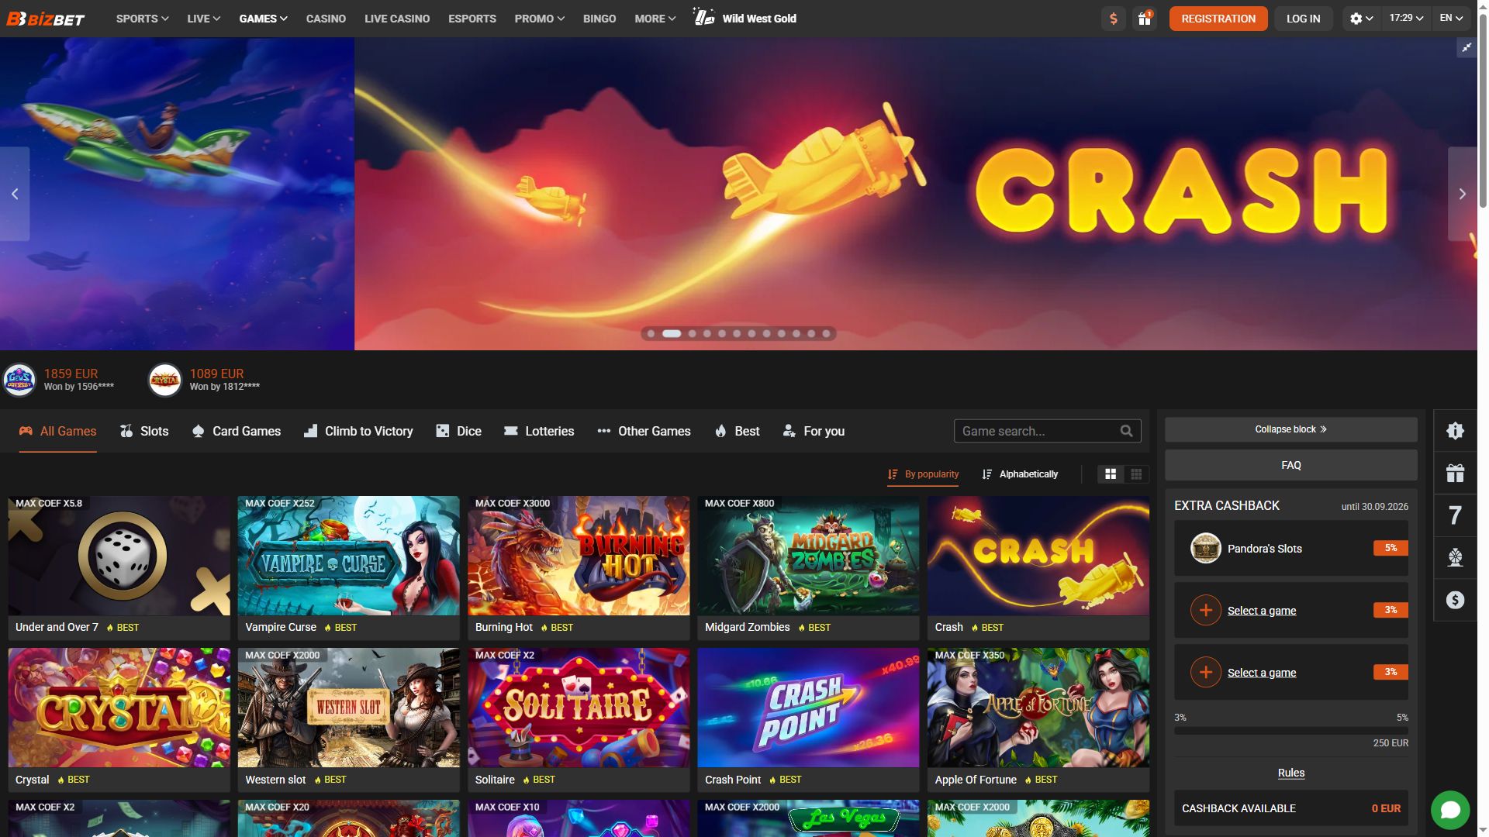Image resolution: width=1489 pixels, height=837 pixels.
Task: Switch to small grid view
Action: (x=1136, y=474)
